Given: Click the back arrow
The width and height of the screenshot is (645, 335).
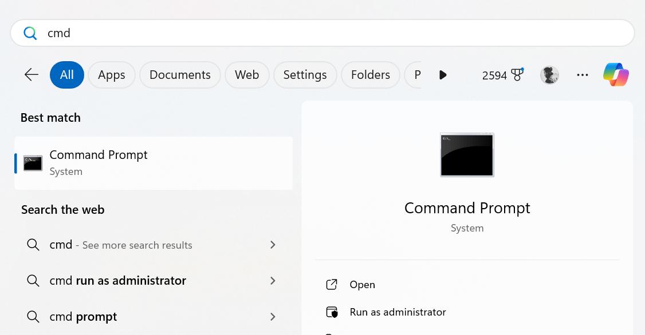Looking at the screenshot, I should 31,74.
